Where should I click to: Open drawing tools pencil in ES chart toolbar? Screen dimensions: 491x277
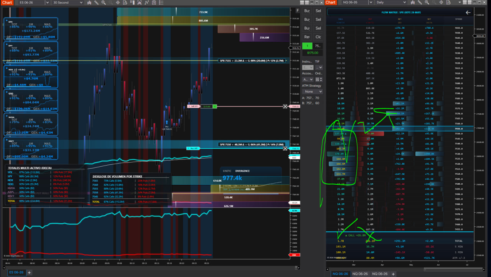coord(96,3)
